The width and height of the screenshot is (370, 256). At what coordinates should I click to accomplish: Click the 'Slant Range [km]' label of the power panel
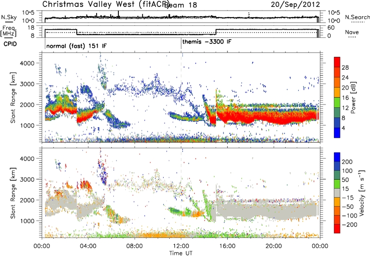[x=13, y=98]
